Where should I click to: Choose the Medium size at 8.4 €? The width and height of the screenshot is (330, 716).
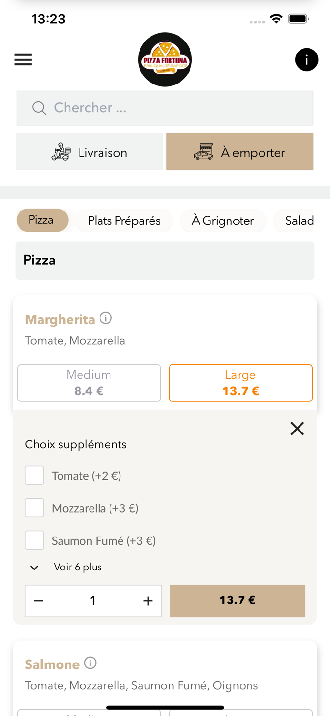click(89, 383)
